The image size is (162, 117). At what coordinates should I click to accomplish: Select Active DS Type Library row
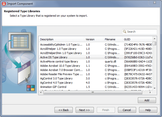62,57
